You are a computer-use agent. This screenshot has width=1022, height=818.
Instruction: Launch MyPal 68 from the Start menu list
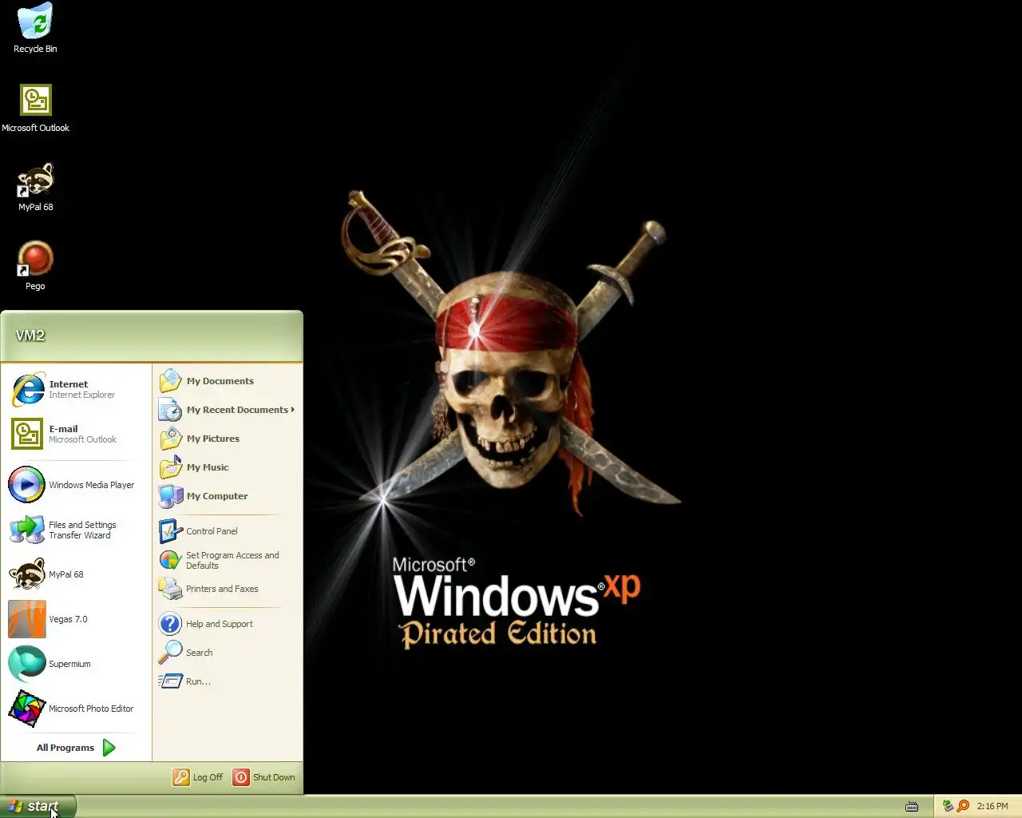click(77, 574)
